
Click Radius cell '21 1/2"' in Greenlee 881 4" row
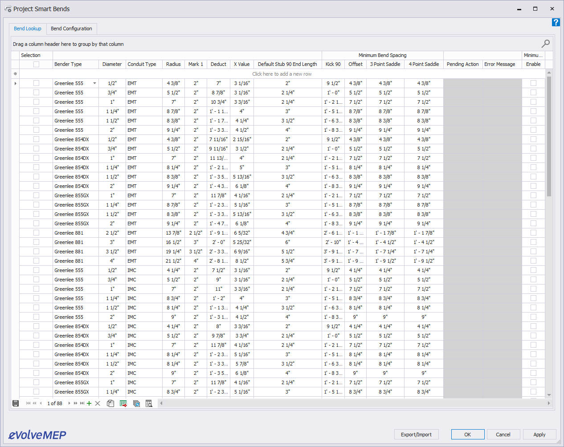click(174, 261)
